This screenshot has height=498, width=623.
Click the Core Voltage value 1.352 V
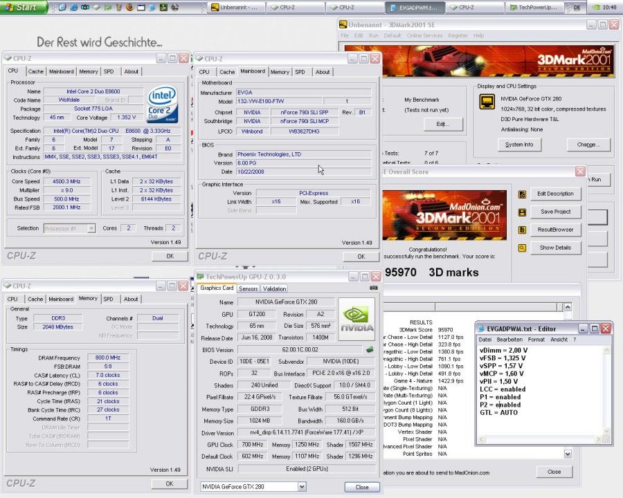pyautogui.click(x=126, y=118)
